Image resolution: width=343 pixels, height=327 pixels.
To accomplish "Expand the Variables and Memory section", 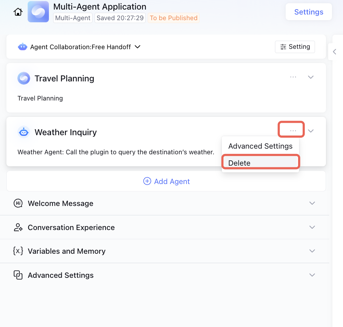I will tap(312, 251).
